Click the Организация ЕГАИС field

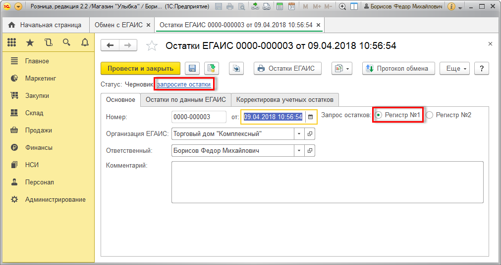(x=232, y=134)
